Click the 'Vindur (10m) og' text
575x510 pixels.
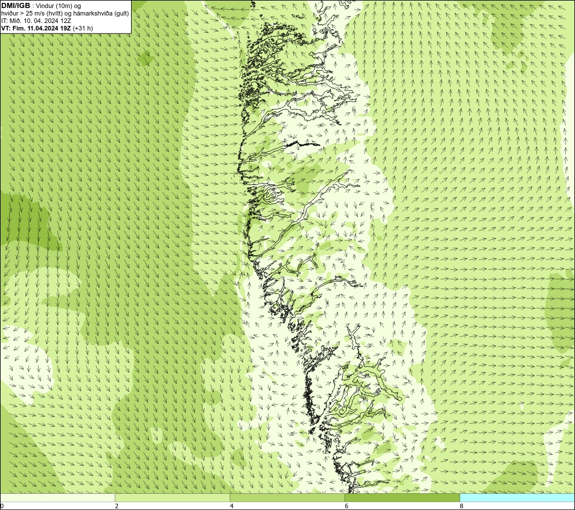tap(59, 6)
